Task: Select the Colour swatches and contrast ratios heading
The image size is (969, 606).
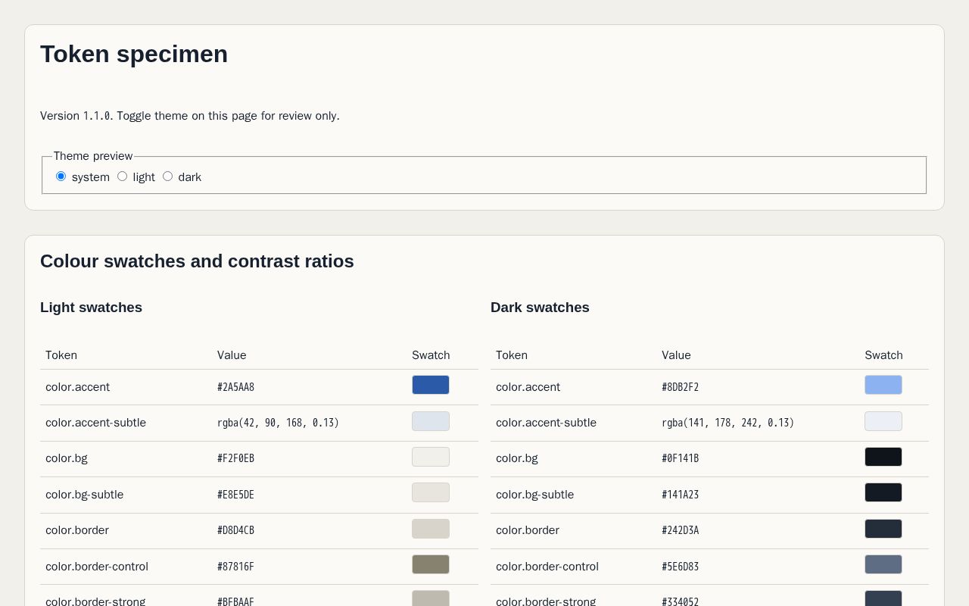Action: pos(197,261)
